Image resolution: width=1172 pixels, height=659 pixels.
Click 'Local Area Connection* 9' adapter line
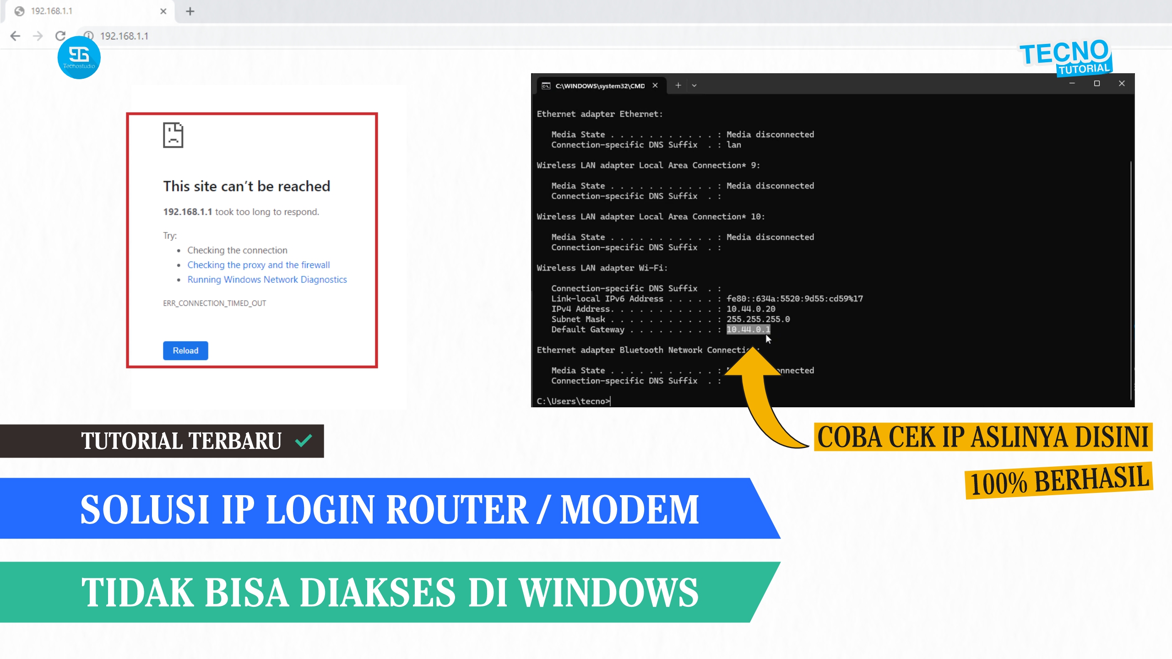click(x=648, y=165)
